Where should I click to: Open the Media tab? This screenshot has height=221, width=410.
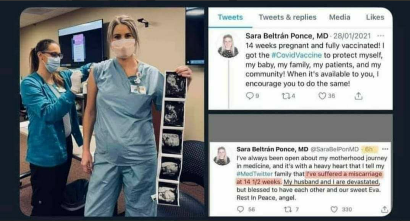pyautogui.click(x=339, y=17)
